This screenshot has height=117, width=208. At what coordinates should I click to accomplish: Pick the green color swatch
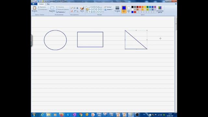point(148,7)
